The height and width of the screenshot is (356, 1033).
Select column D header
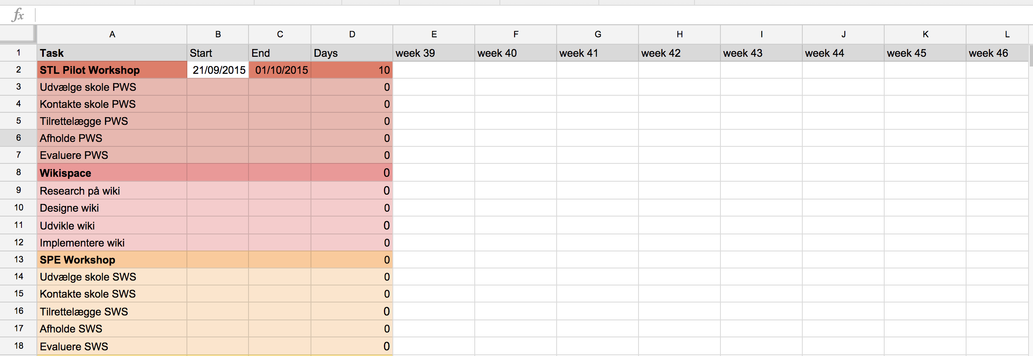tap(352, 34)
